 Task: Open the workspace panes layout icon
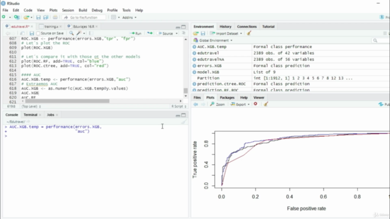[x=114, y=18]
